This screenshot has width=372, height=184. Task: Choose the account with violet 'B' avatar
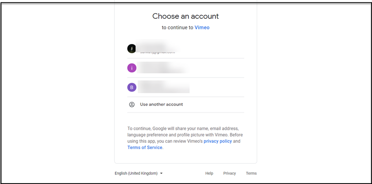[x=186, y=87]
